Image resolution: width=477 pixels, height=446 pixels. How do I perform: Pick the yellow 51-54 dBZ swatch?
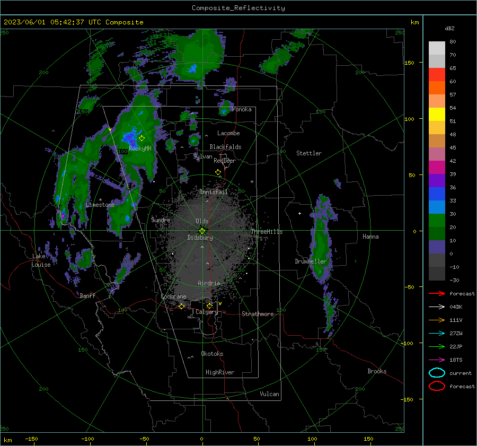[437, 115]
